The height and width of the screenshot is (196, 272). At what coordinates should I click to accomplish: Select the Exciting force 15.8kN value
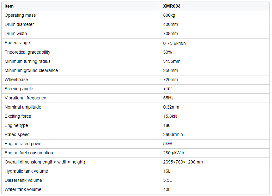tap(170, 116)
